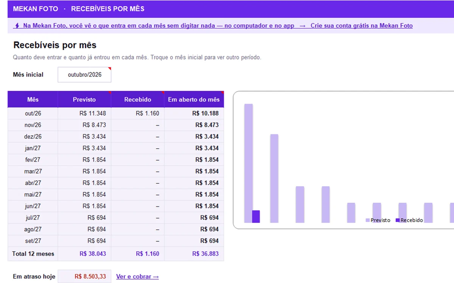Select the 'Mês inicial' field showing outubro/2026
Screen dimensions: 454x283
84,75
